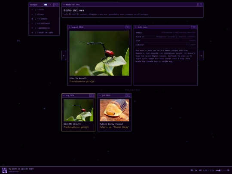The height and width of the screenshot is (174, 232).
Task: Click the speaker icon right of volume slider
Action: click(228, 170)
